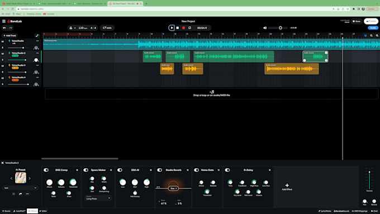Switch to the Editor tab

(44, 211)
